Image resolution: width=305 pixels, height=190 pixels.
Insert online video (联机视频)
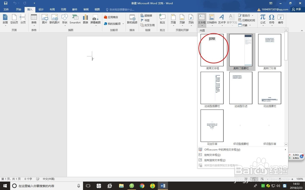click(x=132, y=19)
